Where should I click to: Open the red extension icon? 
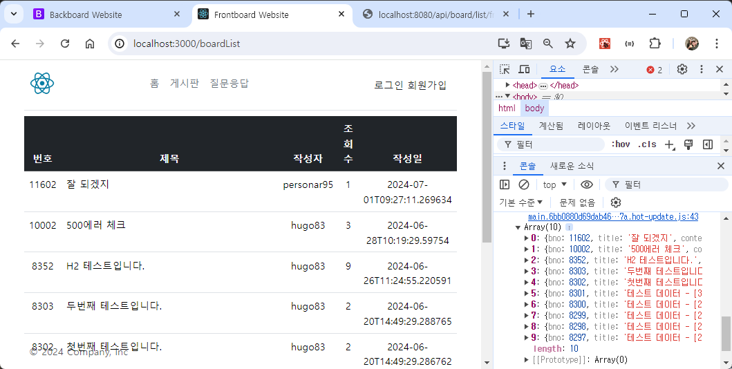pyautogui.click(x=605, y=44)
